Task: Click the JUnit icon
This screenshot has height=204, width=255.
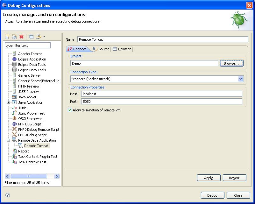Action: coord(14,108)
